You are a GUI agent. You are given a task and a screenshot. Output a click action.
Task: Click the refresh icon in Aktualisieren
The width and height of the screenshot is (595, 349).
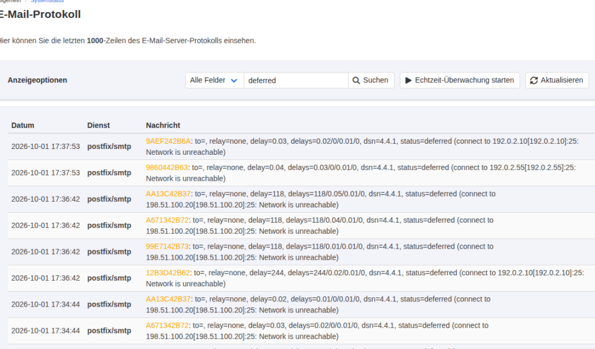click(534, 80)
